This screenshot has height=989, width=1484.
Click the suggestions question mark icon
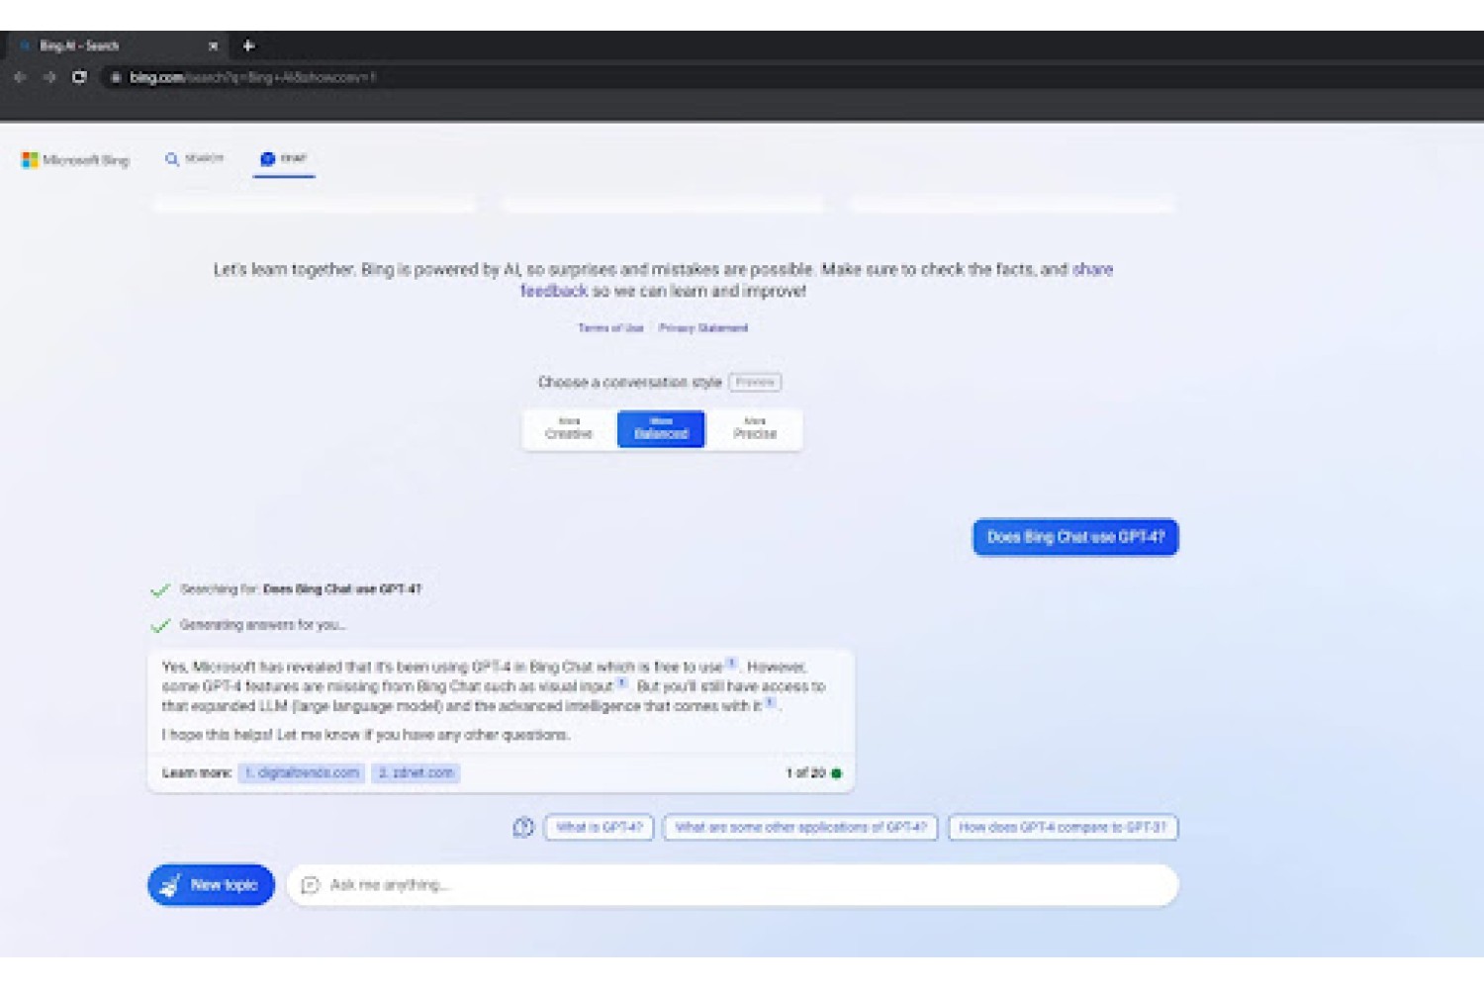tap(523, 827)
